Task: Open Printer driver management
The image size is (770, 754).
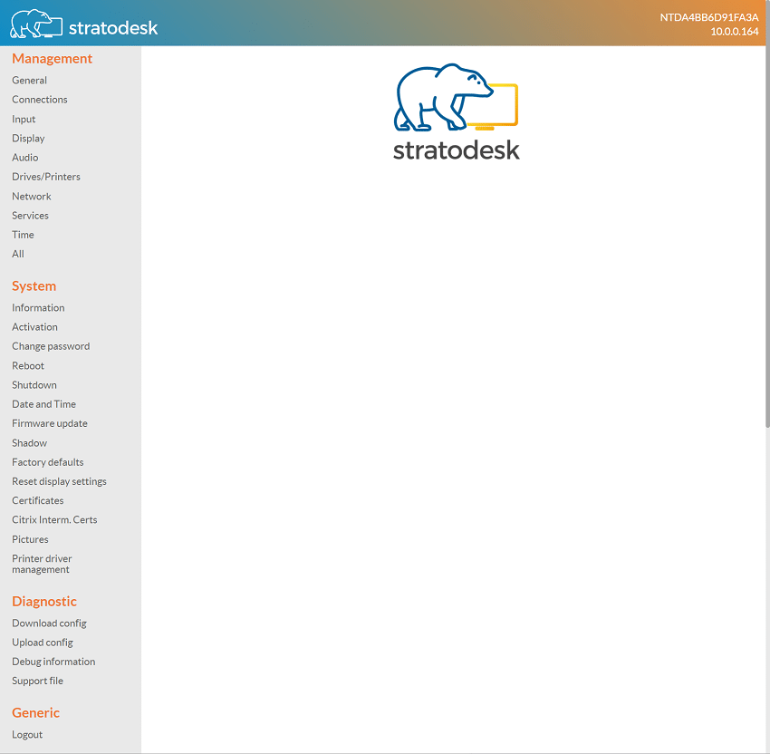Action: 42,564
